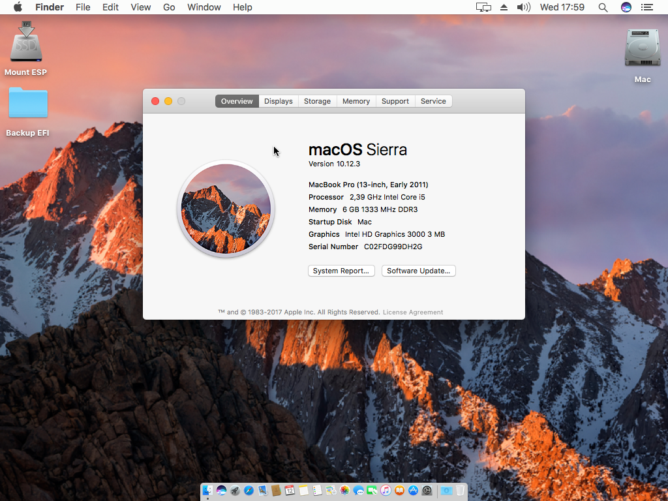
Task: Open Finder from the Dock
Action: (x=207, y=491)
